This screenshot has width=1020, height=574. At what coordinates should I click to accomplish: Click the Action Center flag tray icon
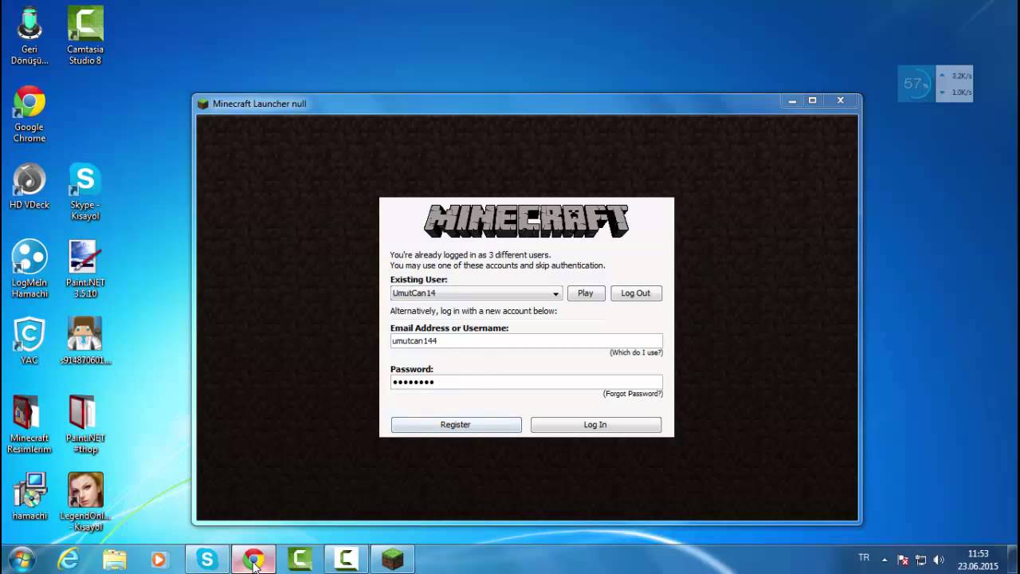[903, 560]
